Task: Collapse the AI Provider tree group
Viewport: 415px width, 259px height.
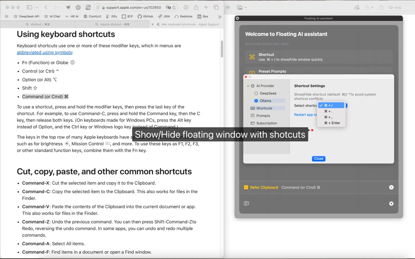Action: tap(248, 86)
